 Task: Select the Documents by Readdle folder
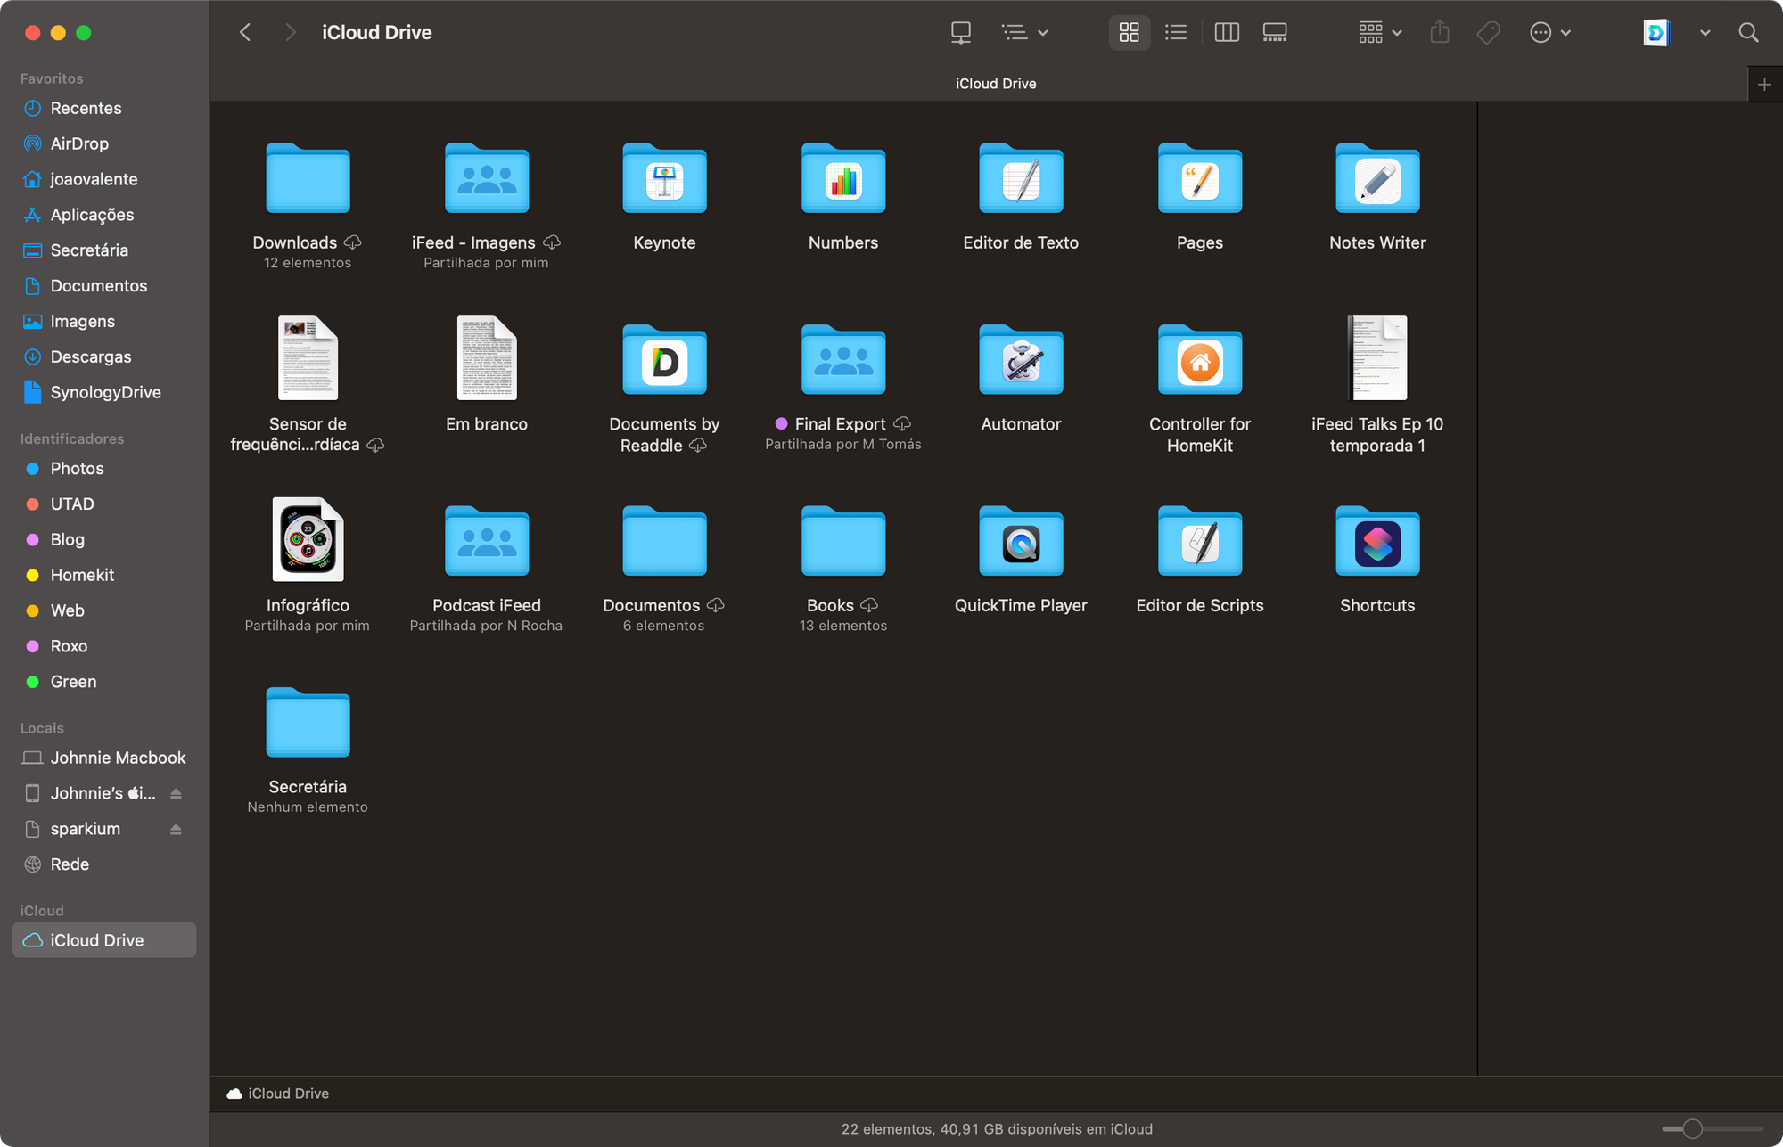click(664, 360)
